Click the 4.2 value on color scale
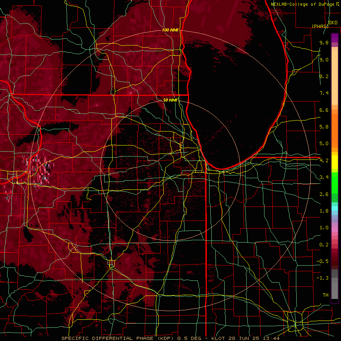341x341 pixels. point(324,161)
